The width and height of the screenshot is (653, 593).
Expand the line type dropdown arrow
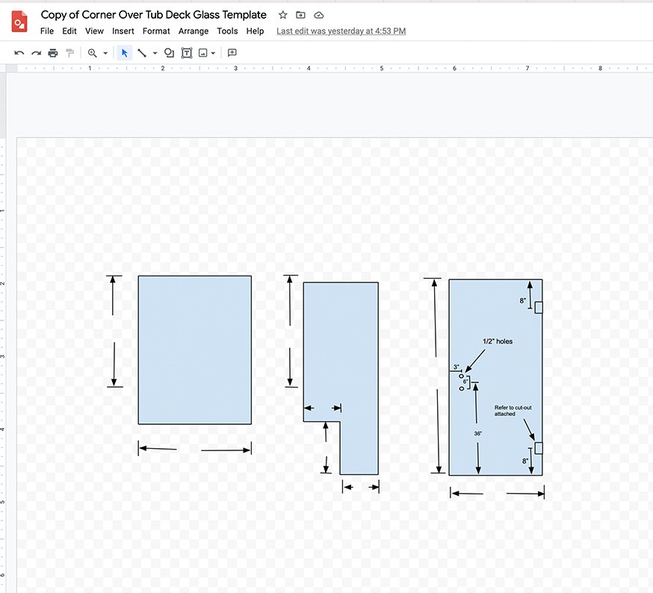pos(155,53)
